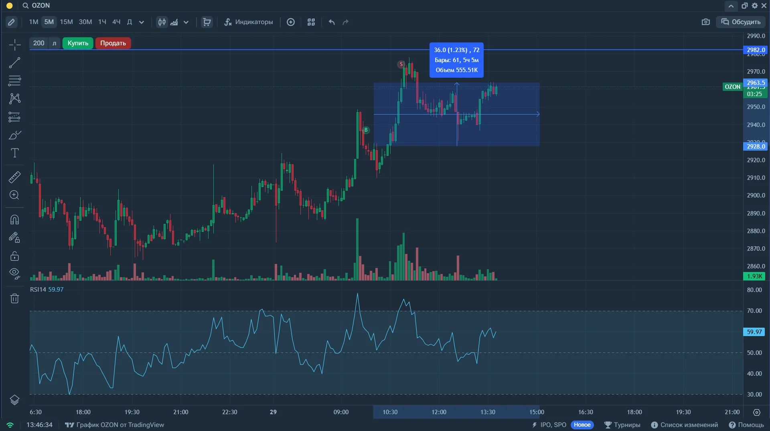This screenshot has height=431, width=770.
Task: Toggle hide all drawings eye icon
Action: click(14, 274)
